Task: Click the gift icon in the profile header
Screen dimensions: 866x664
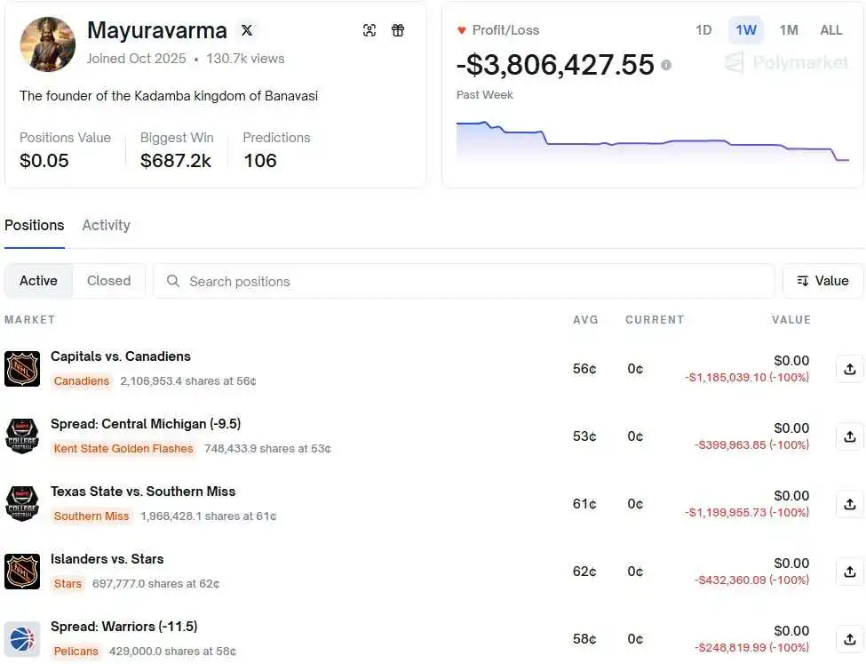Action: (397, 29)
